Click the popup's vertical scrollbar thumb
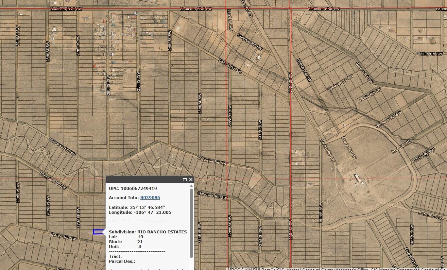The height and width of the screenshot is (270, 447). click(x=191, y=223)
